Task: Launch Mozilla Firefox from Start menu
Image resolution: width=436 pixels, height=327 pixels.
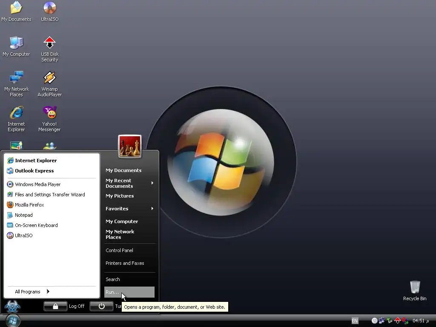Action: 26,205
